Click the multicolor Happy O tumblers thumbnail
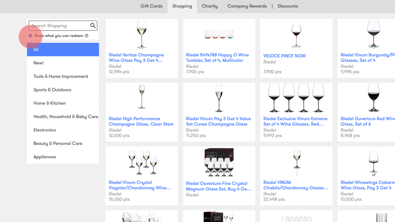The height and width of the screenshot is (222, 395). click(x=219, y=34)
